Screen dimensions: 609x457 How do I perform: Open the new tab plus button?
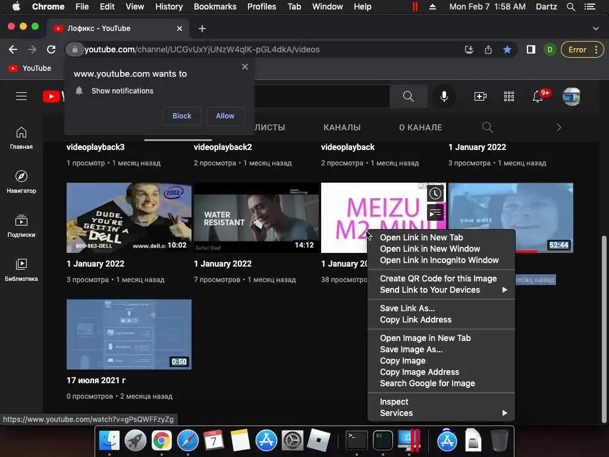(202, 29)
